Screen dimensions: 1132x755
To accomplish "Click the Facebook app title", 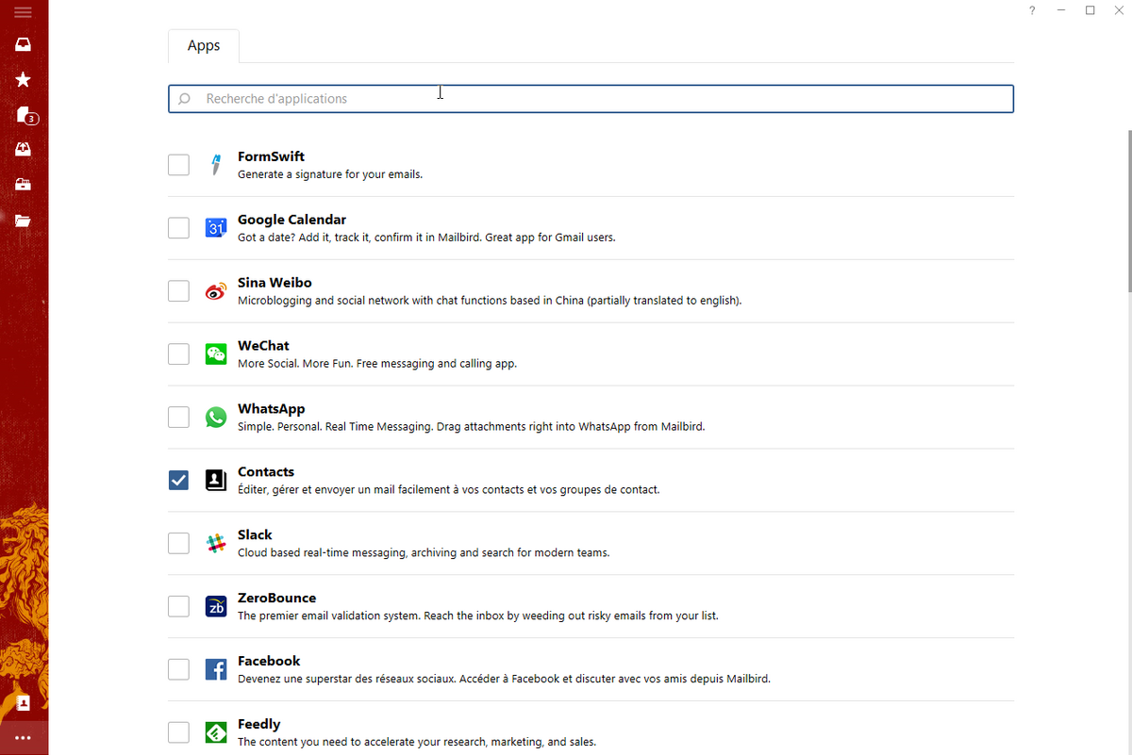I will coord(269,662).
